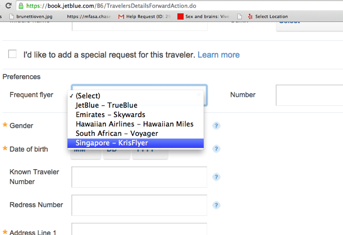343x235 pixels.
Task: Pick South African – Voyager entry
Action: (x=135, y=133)
